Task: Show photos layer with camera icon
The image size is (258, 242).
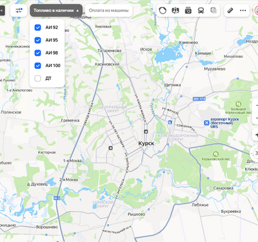Action: [x=188, y=10]
